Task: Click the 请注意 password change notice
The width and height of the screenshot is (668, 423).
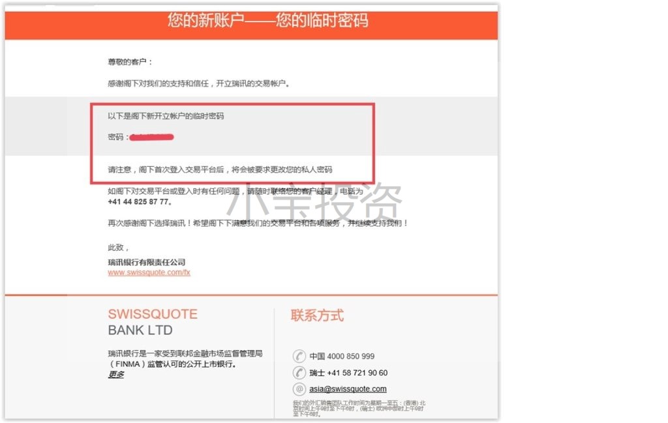Action: (220, 170)
